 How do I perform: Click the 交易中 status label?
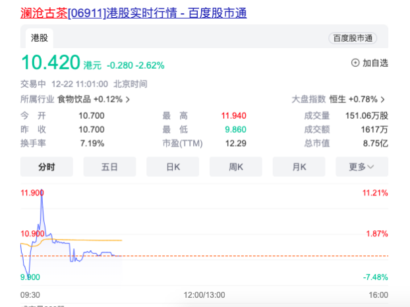(x=33, y=84)
